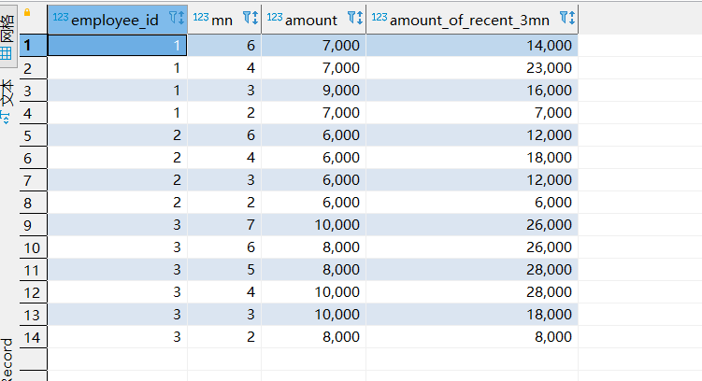This screenshot has height=381, width=702.
Task: Click the filter/sort icon in amount header
Action: click(x=354, y=18)
